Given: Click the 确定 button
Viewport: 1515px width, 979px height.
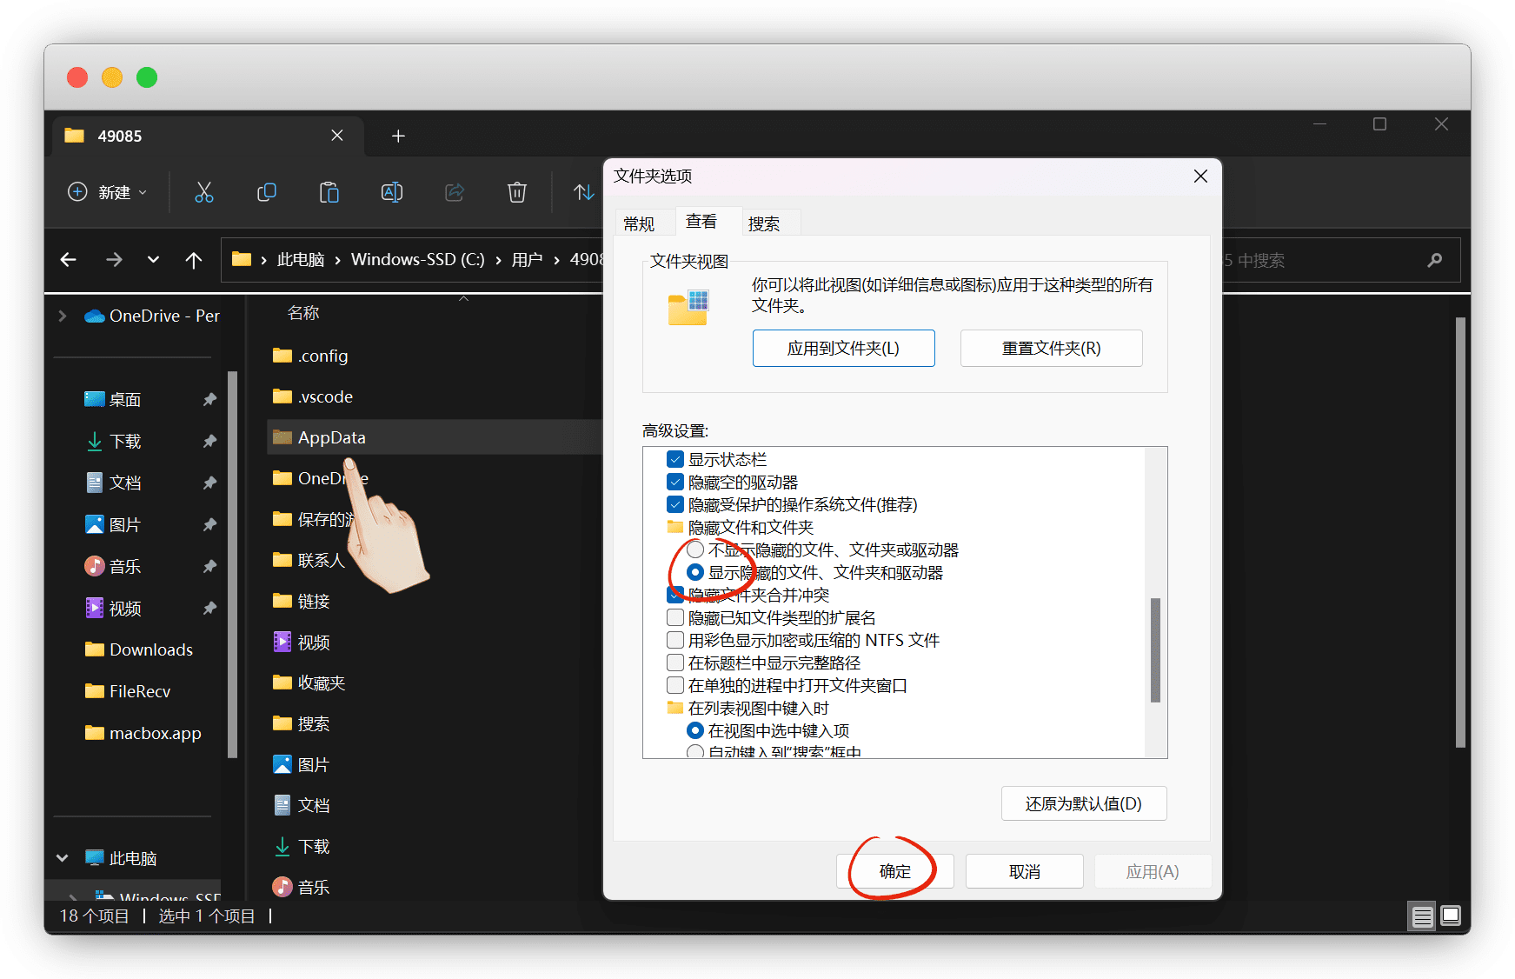Looking at the screenshot, I should 894,871.
